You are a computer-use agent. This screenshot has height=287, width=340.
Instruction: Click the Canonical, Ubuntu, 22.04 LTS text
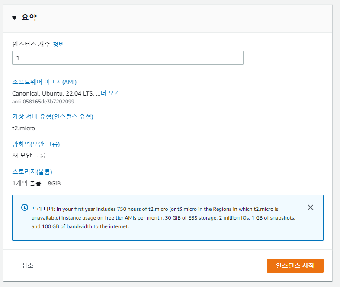(53, 93)
